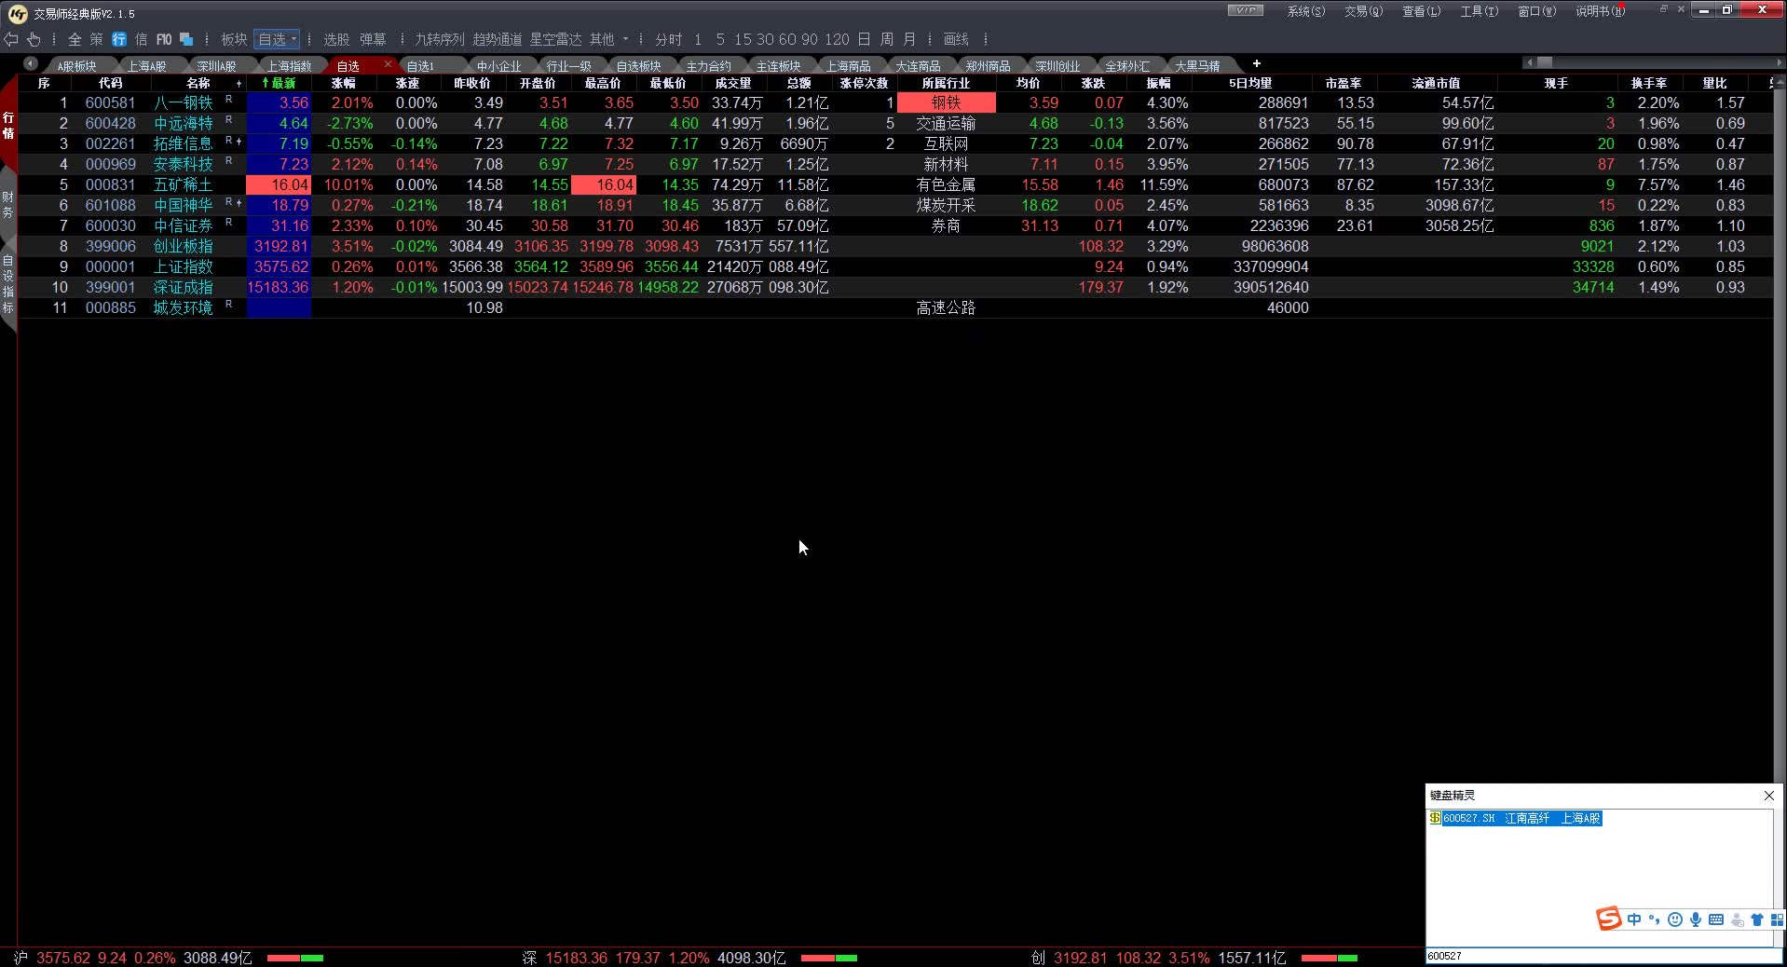This screenshot has height=967, width=1787.
Task: Select the 月 monthly period button
Action: pos(908,39)
